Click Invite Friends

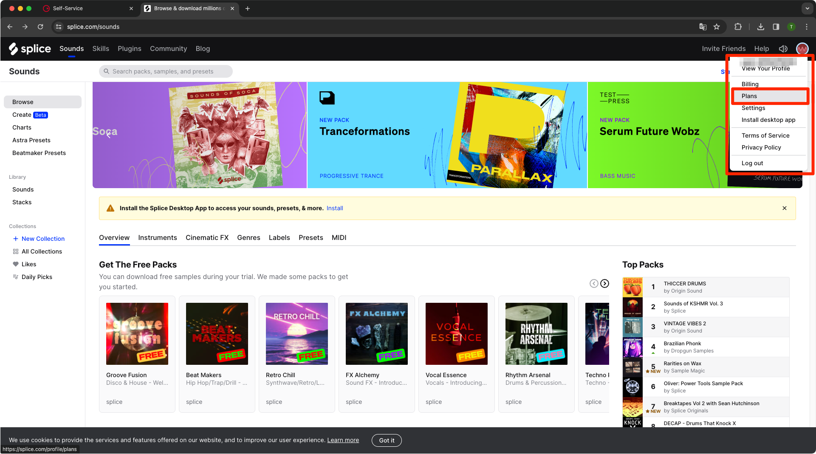click(x=723, y=49)
